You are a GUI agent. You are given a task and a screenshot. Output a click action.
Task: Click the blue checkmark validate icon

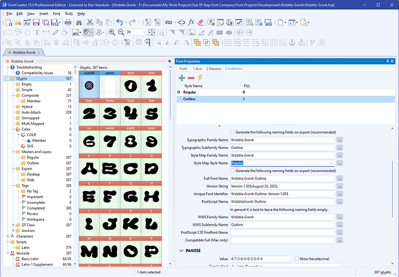click(239, 23)
